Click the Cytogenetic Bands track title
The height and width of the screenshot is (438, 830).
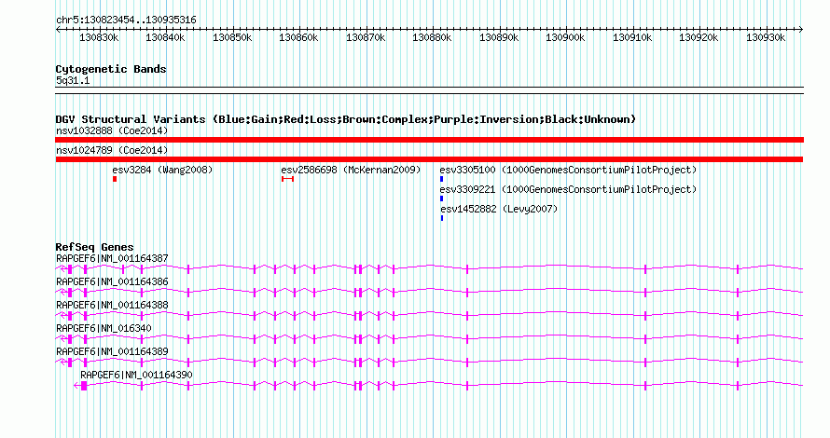(x=111, y=69)
